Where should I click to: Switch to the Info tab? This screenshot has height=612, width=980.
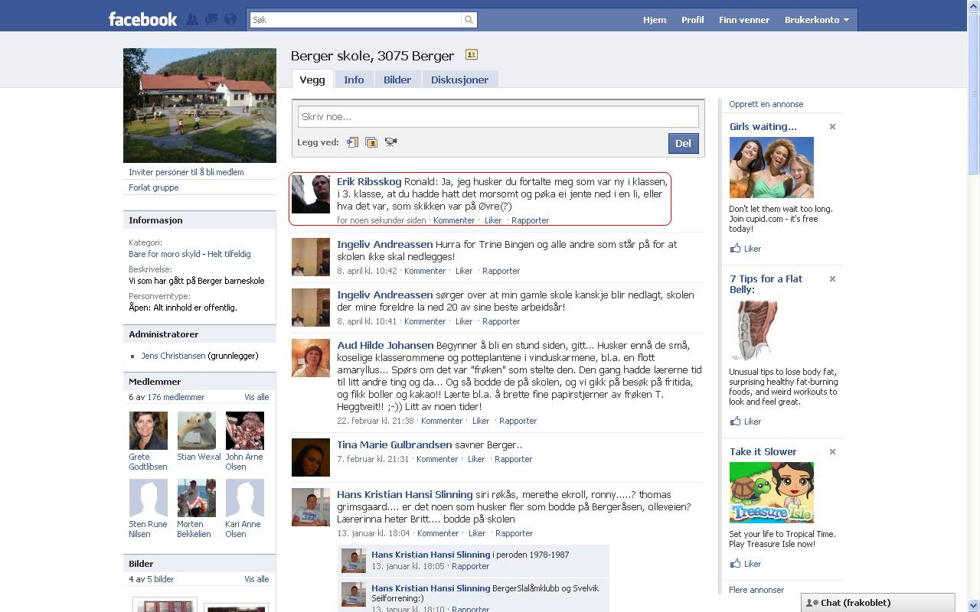point(354,80)
